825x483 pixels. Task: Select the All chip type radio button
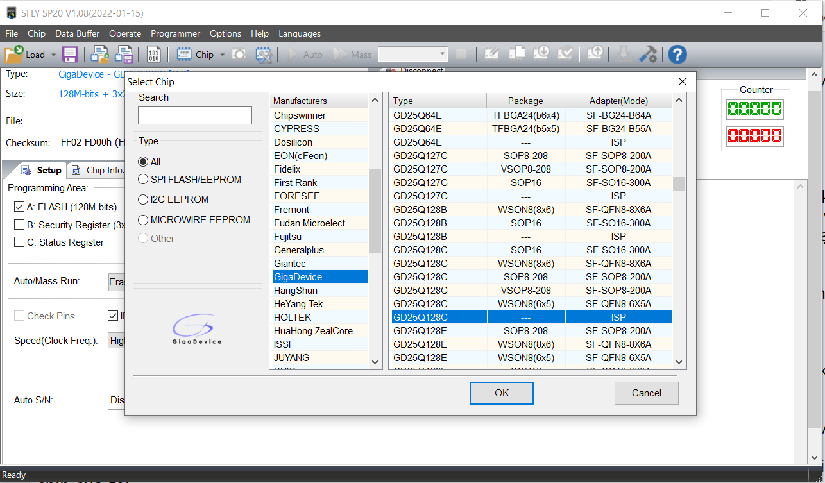[x=143, y=162]
